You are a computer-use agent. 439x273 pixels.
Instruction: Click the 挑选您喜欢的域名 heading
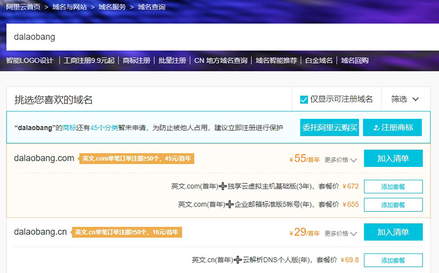(x=53, y=100)
